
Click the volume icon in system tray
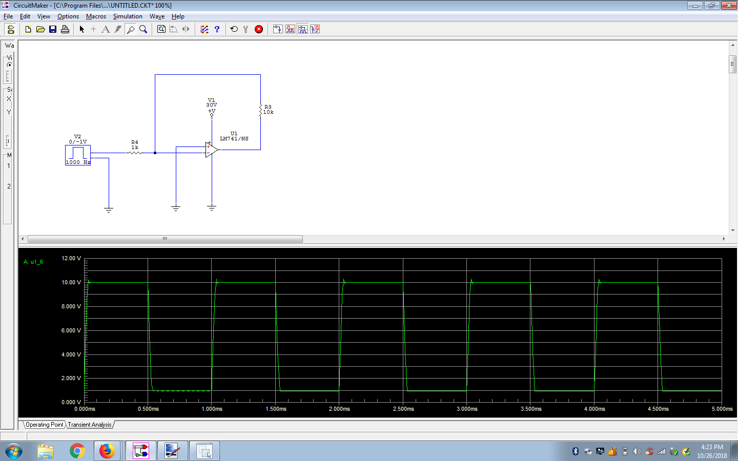click(x=637, y=451)
